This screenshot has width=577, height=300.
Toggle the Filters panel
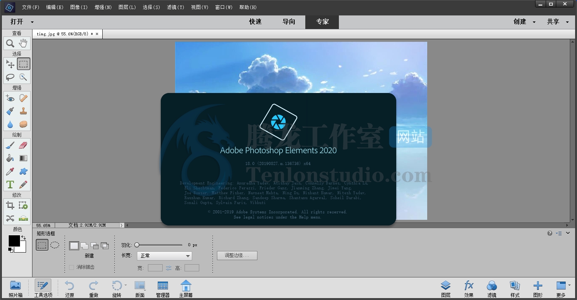tap(492, 289)
